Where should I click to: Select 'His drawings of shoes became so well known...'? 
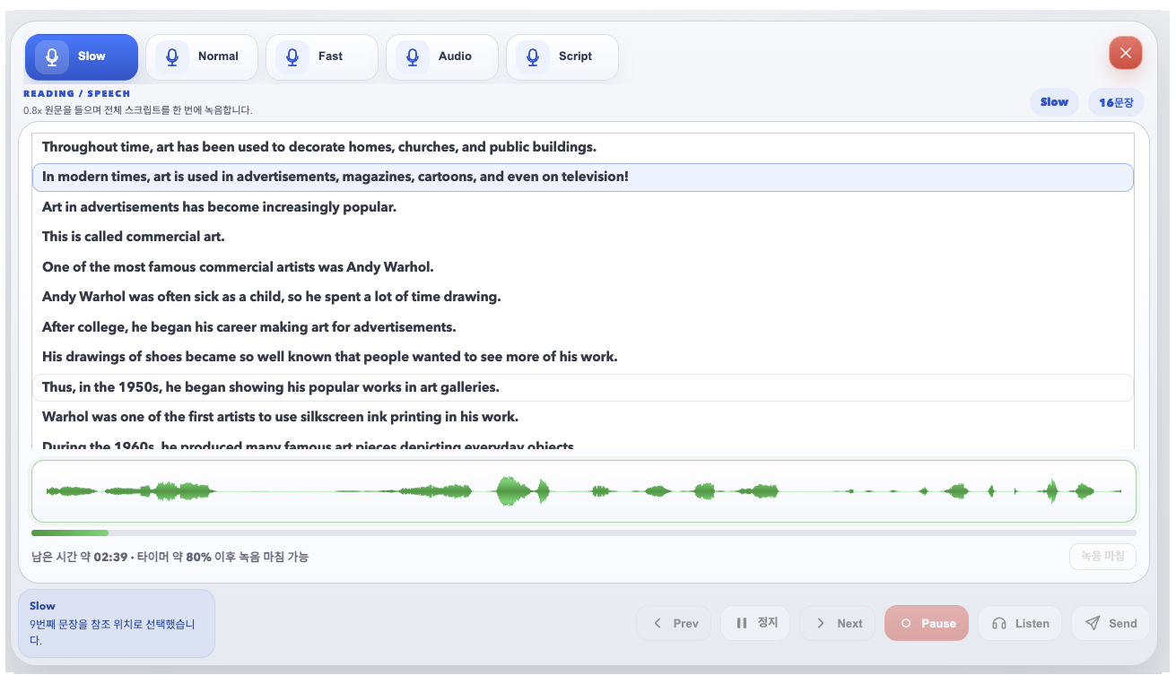coord(583,357)
